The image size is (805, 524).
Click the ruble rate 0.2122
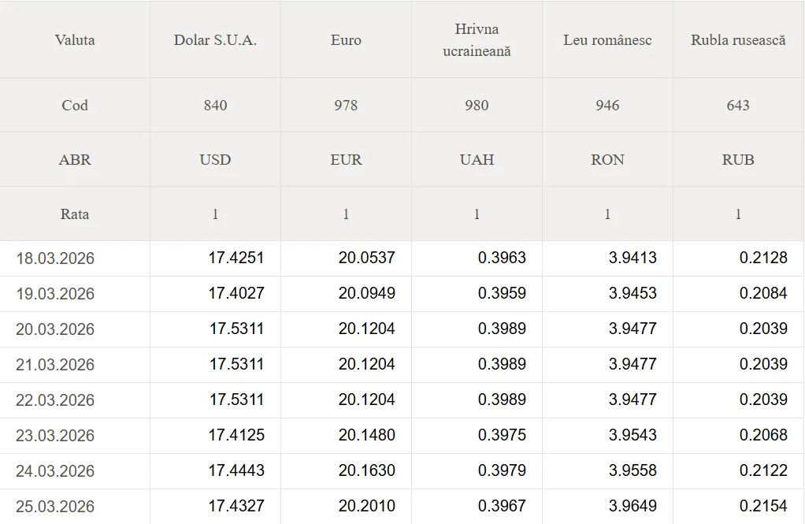pos(763,470)
